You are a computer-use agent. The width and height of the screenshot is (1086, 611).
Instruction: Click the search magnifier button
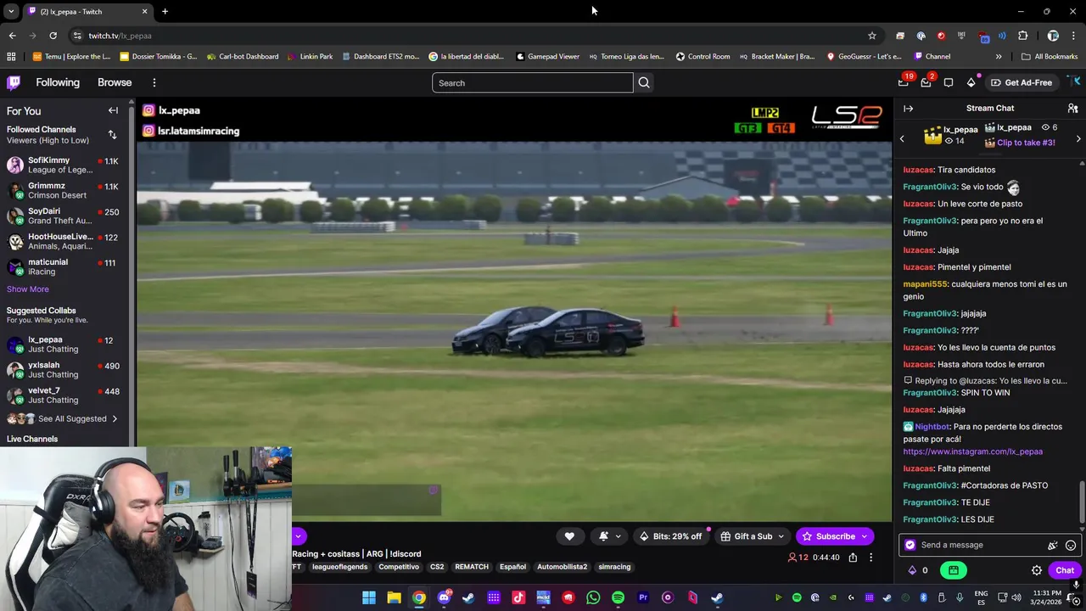point(644,82)
